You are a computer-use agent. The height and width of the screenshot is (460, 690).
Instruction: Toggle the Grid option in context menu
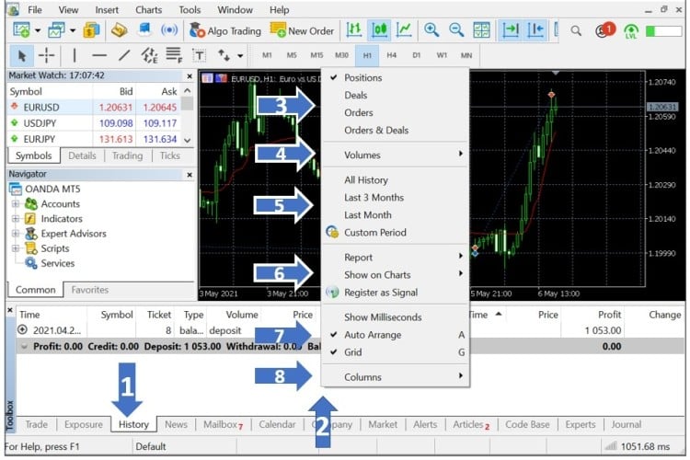pyautogui.click(x=352, y=352)
